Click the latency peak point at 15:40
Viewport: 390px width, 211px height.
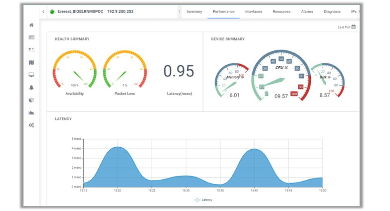click(254, 149)
